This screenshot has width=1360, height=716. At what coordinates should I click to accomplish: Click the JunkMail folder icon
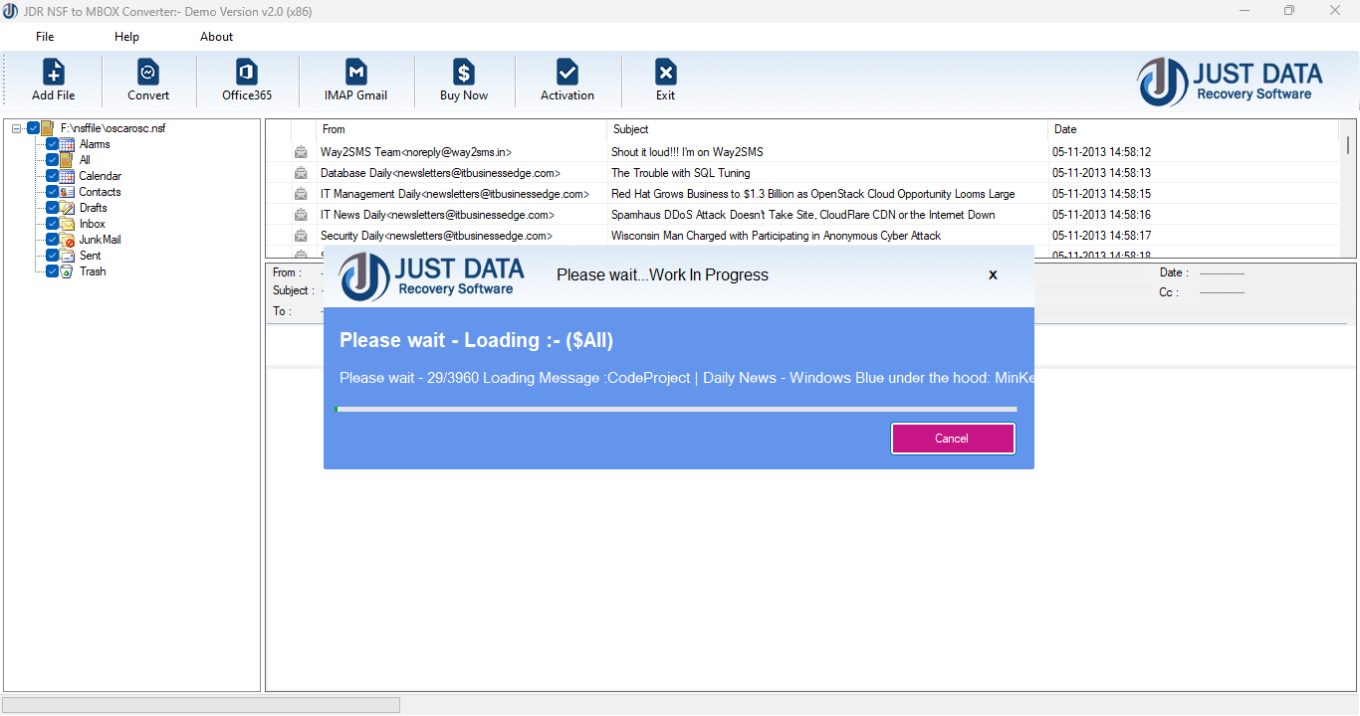(x=68, y=240)
